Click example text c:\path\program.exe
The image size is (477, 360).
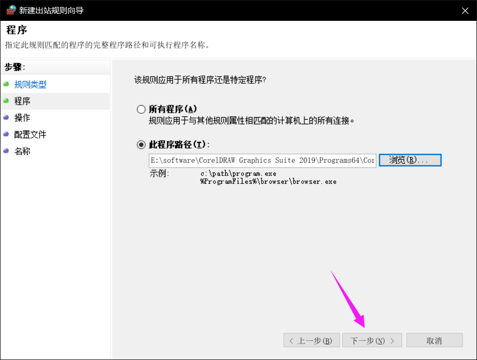(238, 174)
